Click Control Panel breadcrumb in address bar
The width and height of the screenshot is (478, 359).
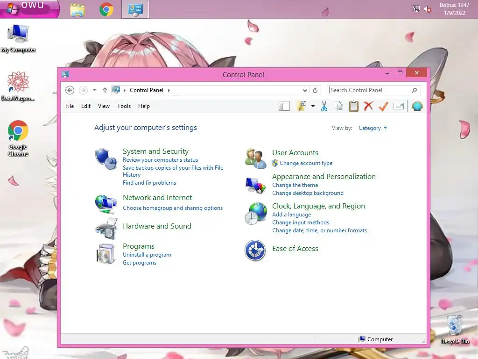pos(146,90)
